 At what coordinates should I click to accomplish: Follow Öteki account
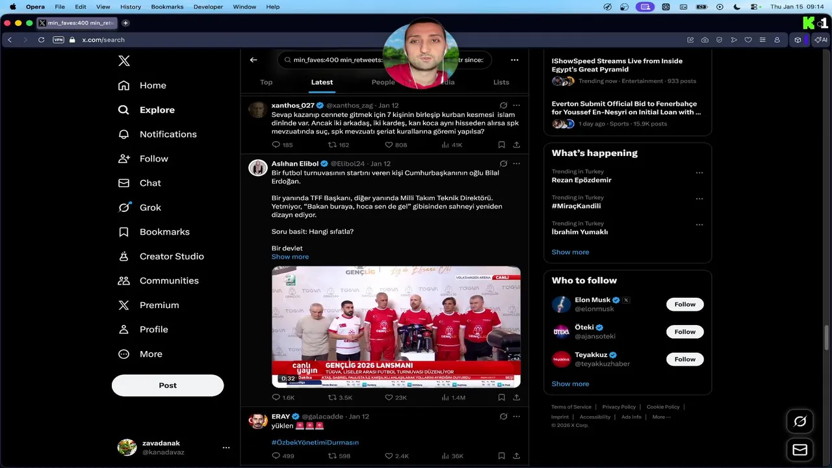point(684,331)
